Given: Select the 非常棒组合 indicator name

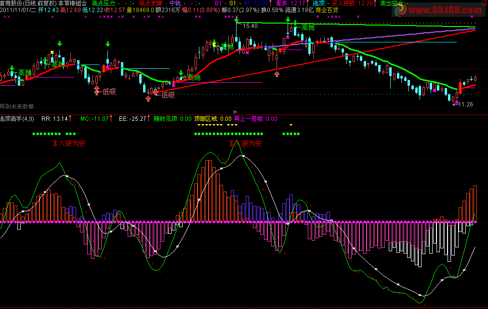Looking at the screenshot, I should pos(73,3).
